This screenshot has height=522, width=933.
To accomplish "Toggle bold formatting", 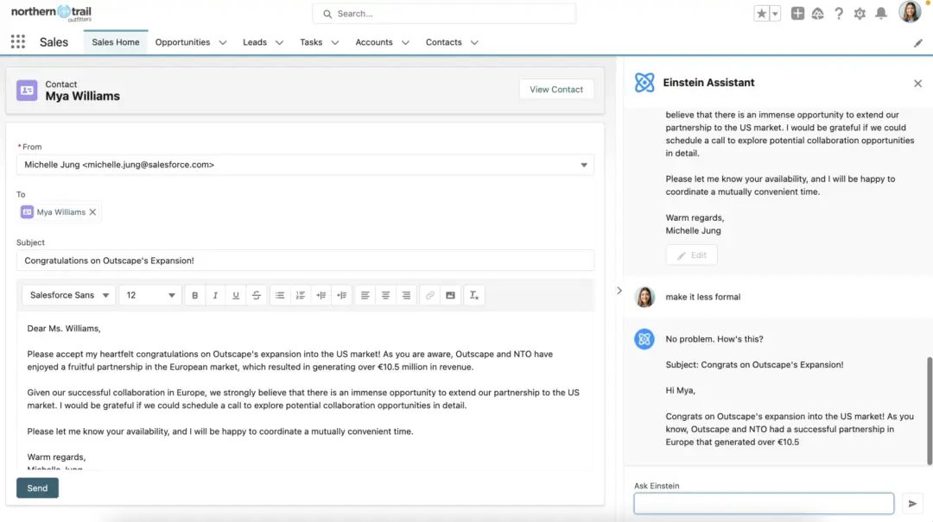I will pyautogui.click(x=195, y=295).
